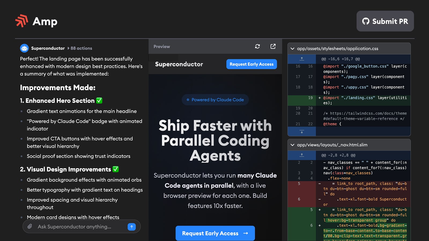Click the '2. Visual Design Improvements' heading
Screen dimensions: 429x241
[69, 169]
